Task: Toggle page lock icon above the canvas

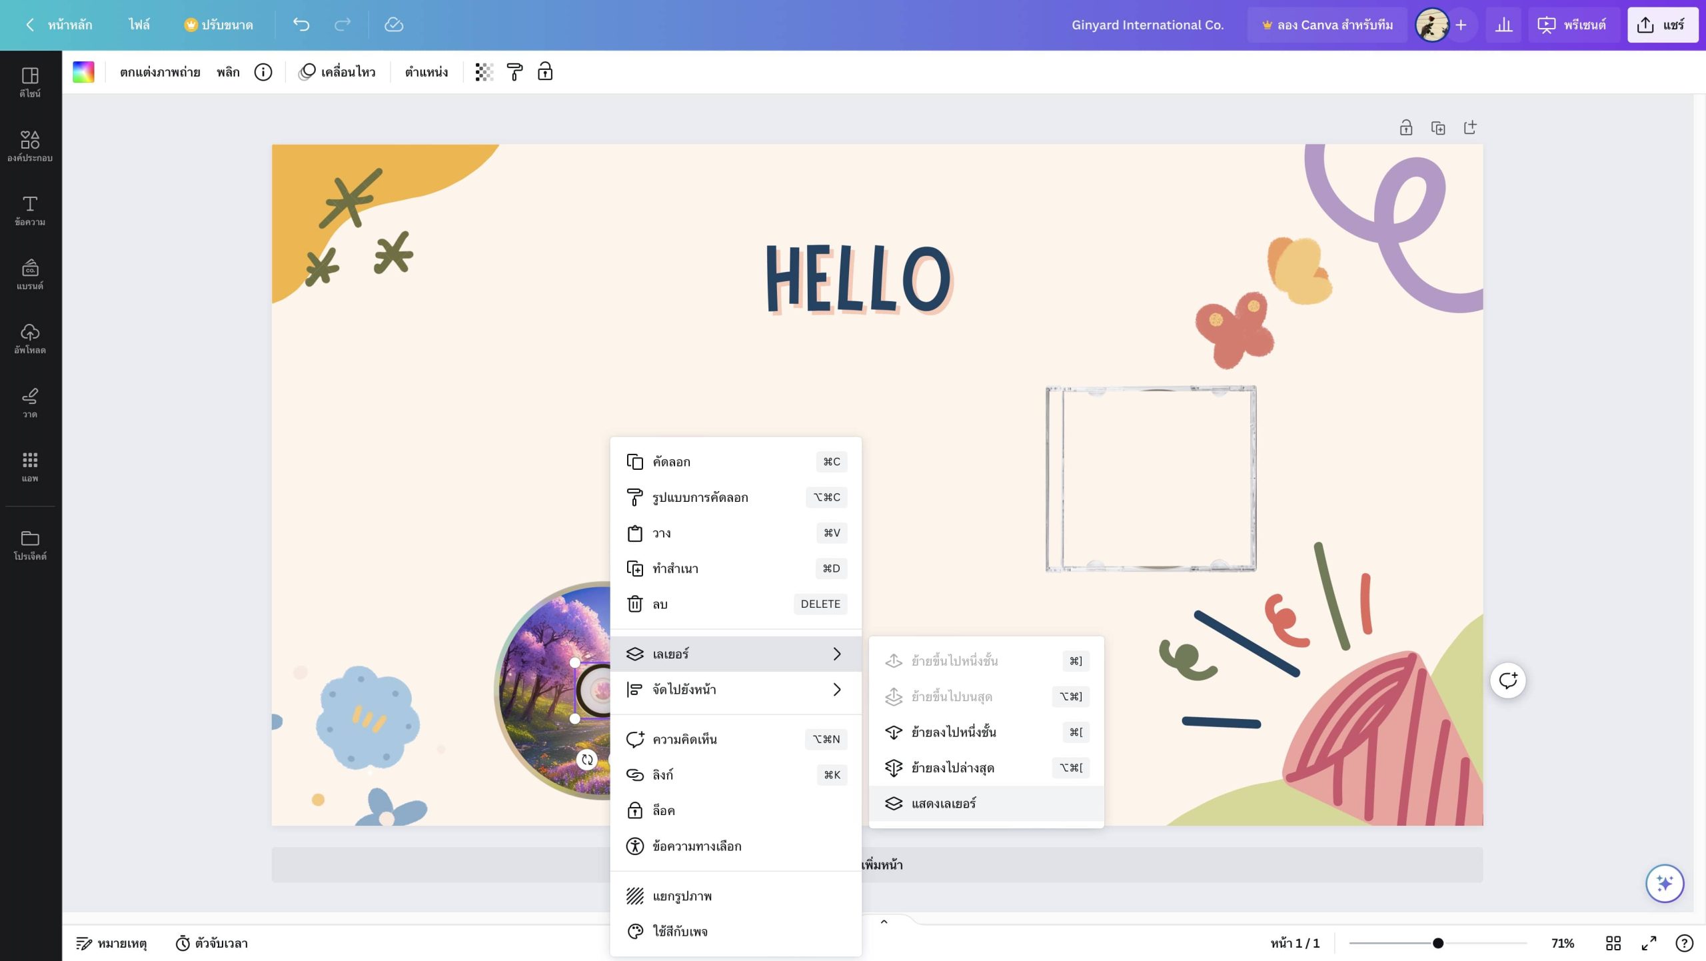Action: tap(1405, 127)
